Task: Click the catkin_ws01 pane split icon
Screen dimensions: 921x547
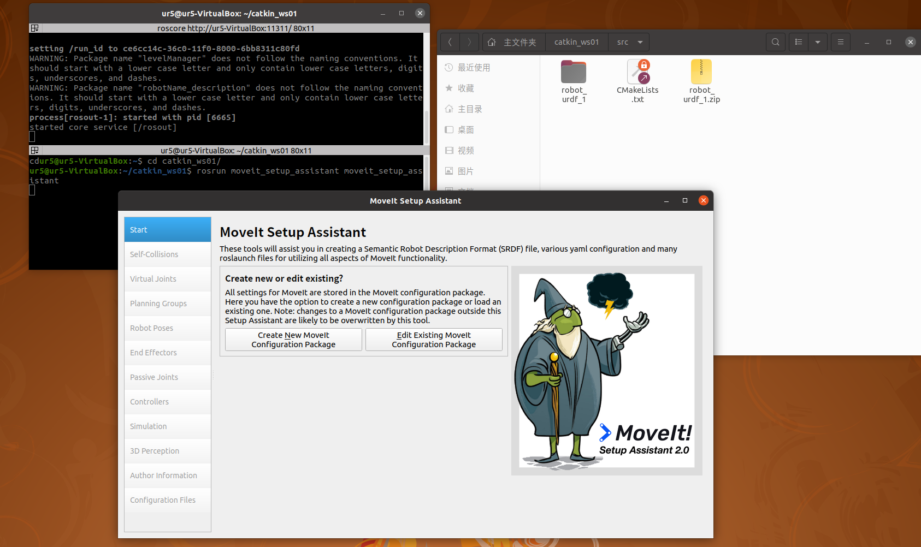Action: 34,150
